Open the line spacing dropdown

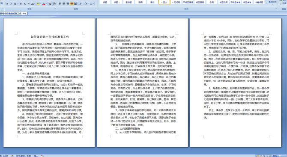point(81,4)
